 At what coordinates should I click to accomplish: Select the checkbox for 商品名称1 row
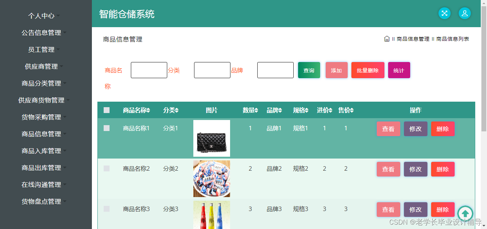coord(107,128)
